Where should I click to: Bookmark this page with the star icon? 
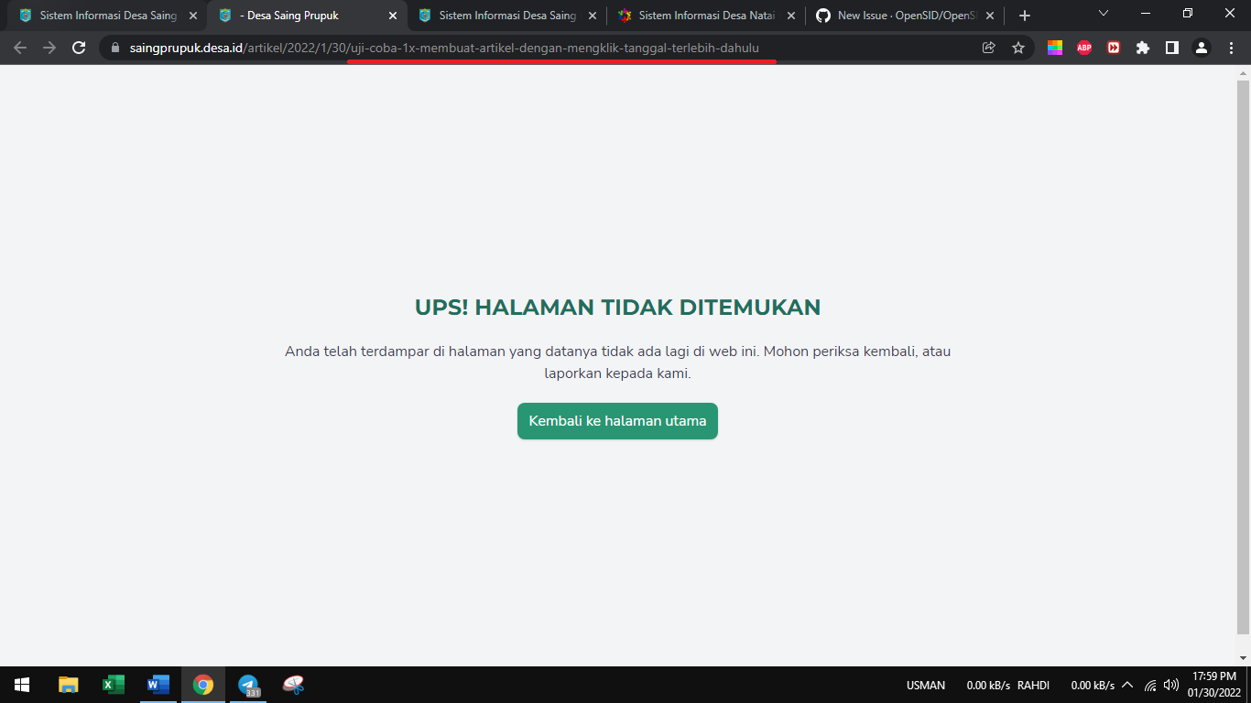click(x=1018, y=47)
